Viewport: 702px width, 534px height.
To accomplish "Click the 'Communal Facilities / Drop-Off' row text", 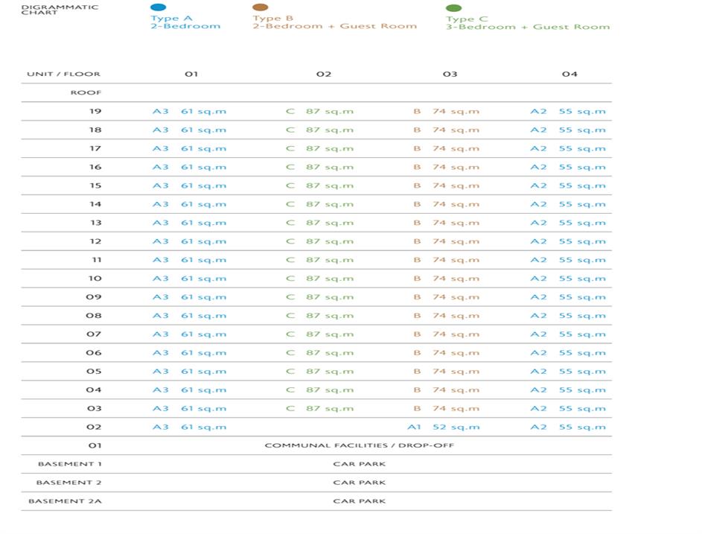I will (359, 445).
